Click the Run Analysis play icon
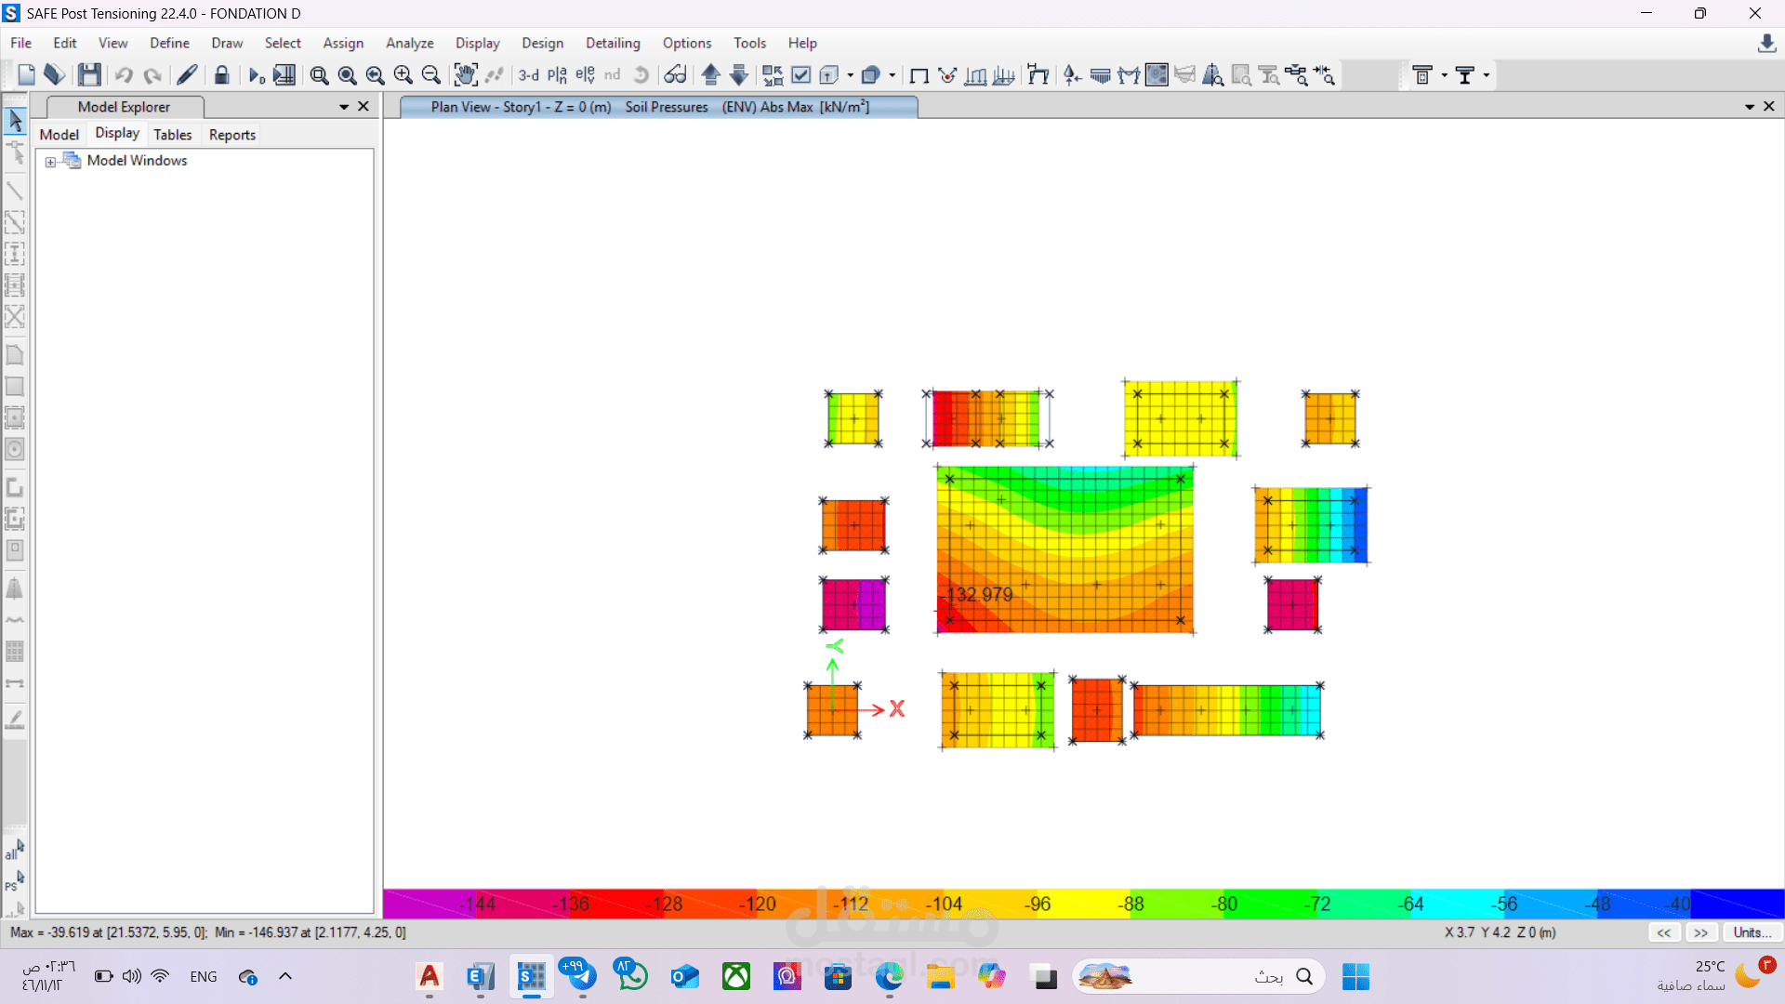The image size is (1785, 1004). 257,75
